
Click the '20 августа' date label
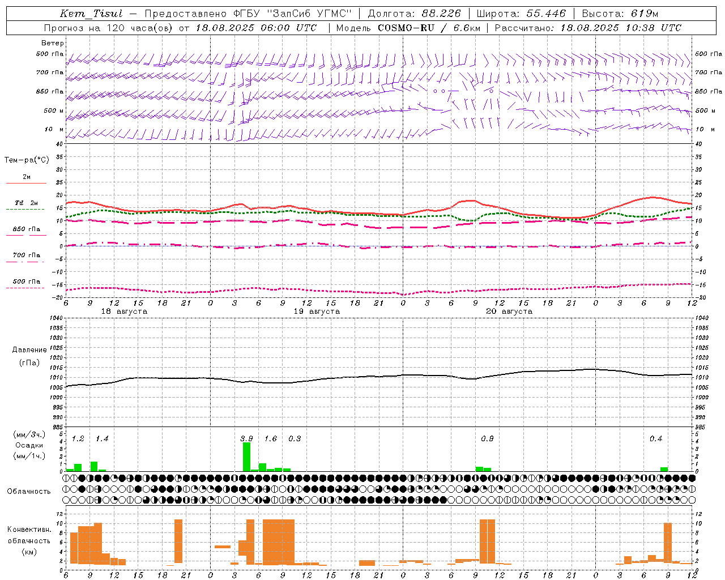coord(509,312)
